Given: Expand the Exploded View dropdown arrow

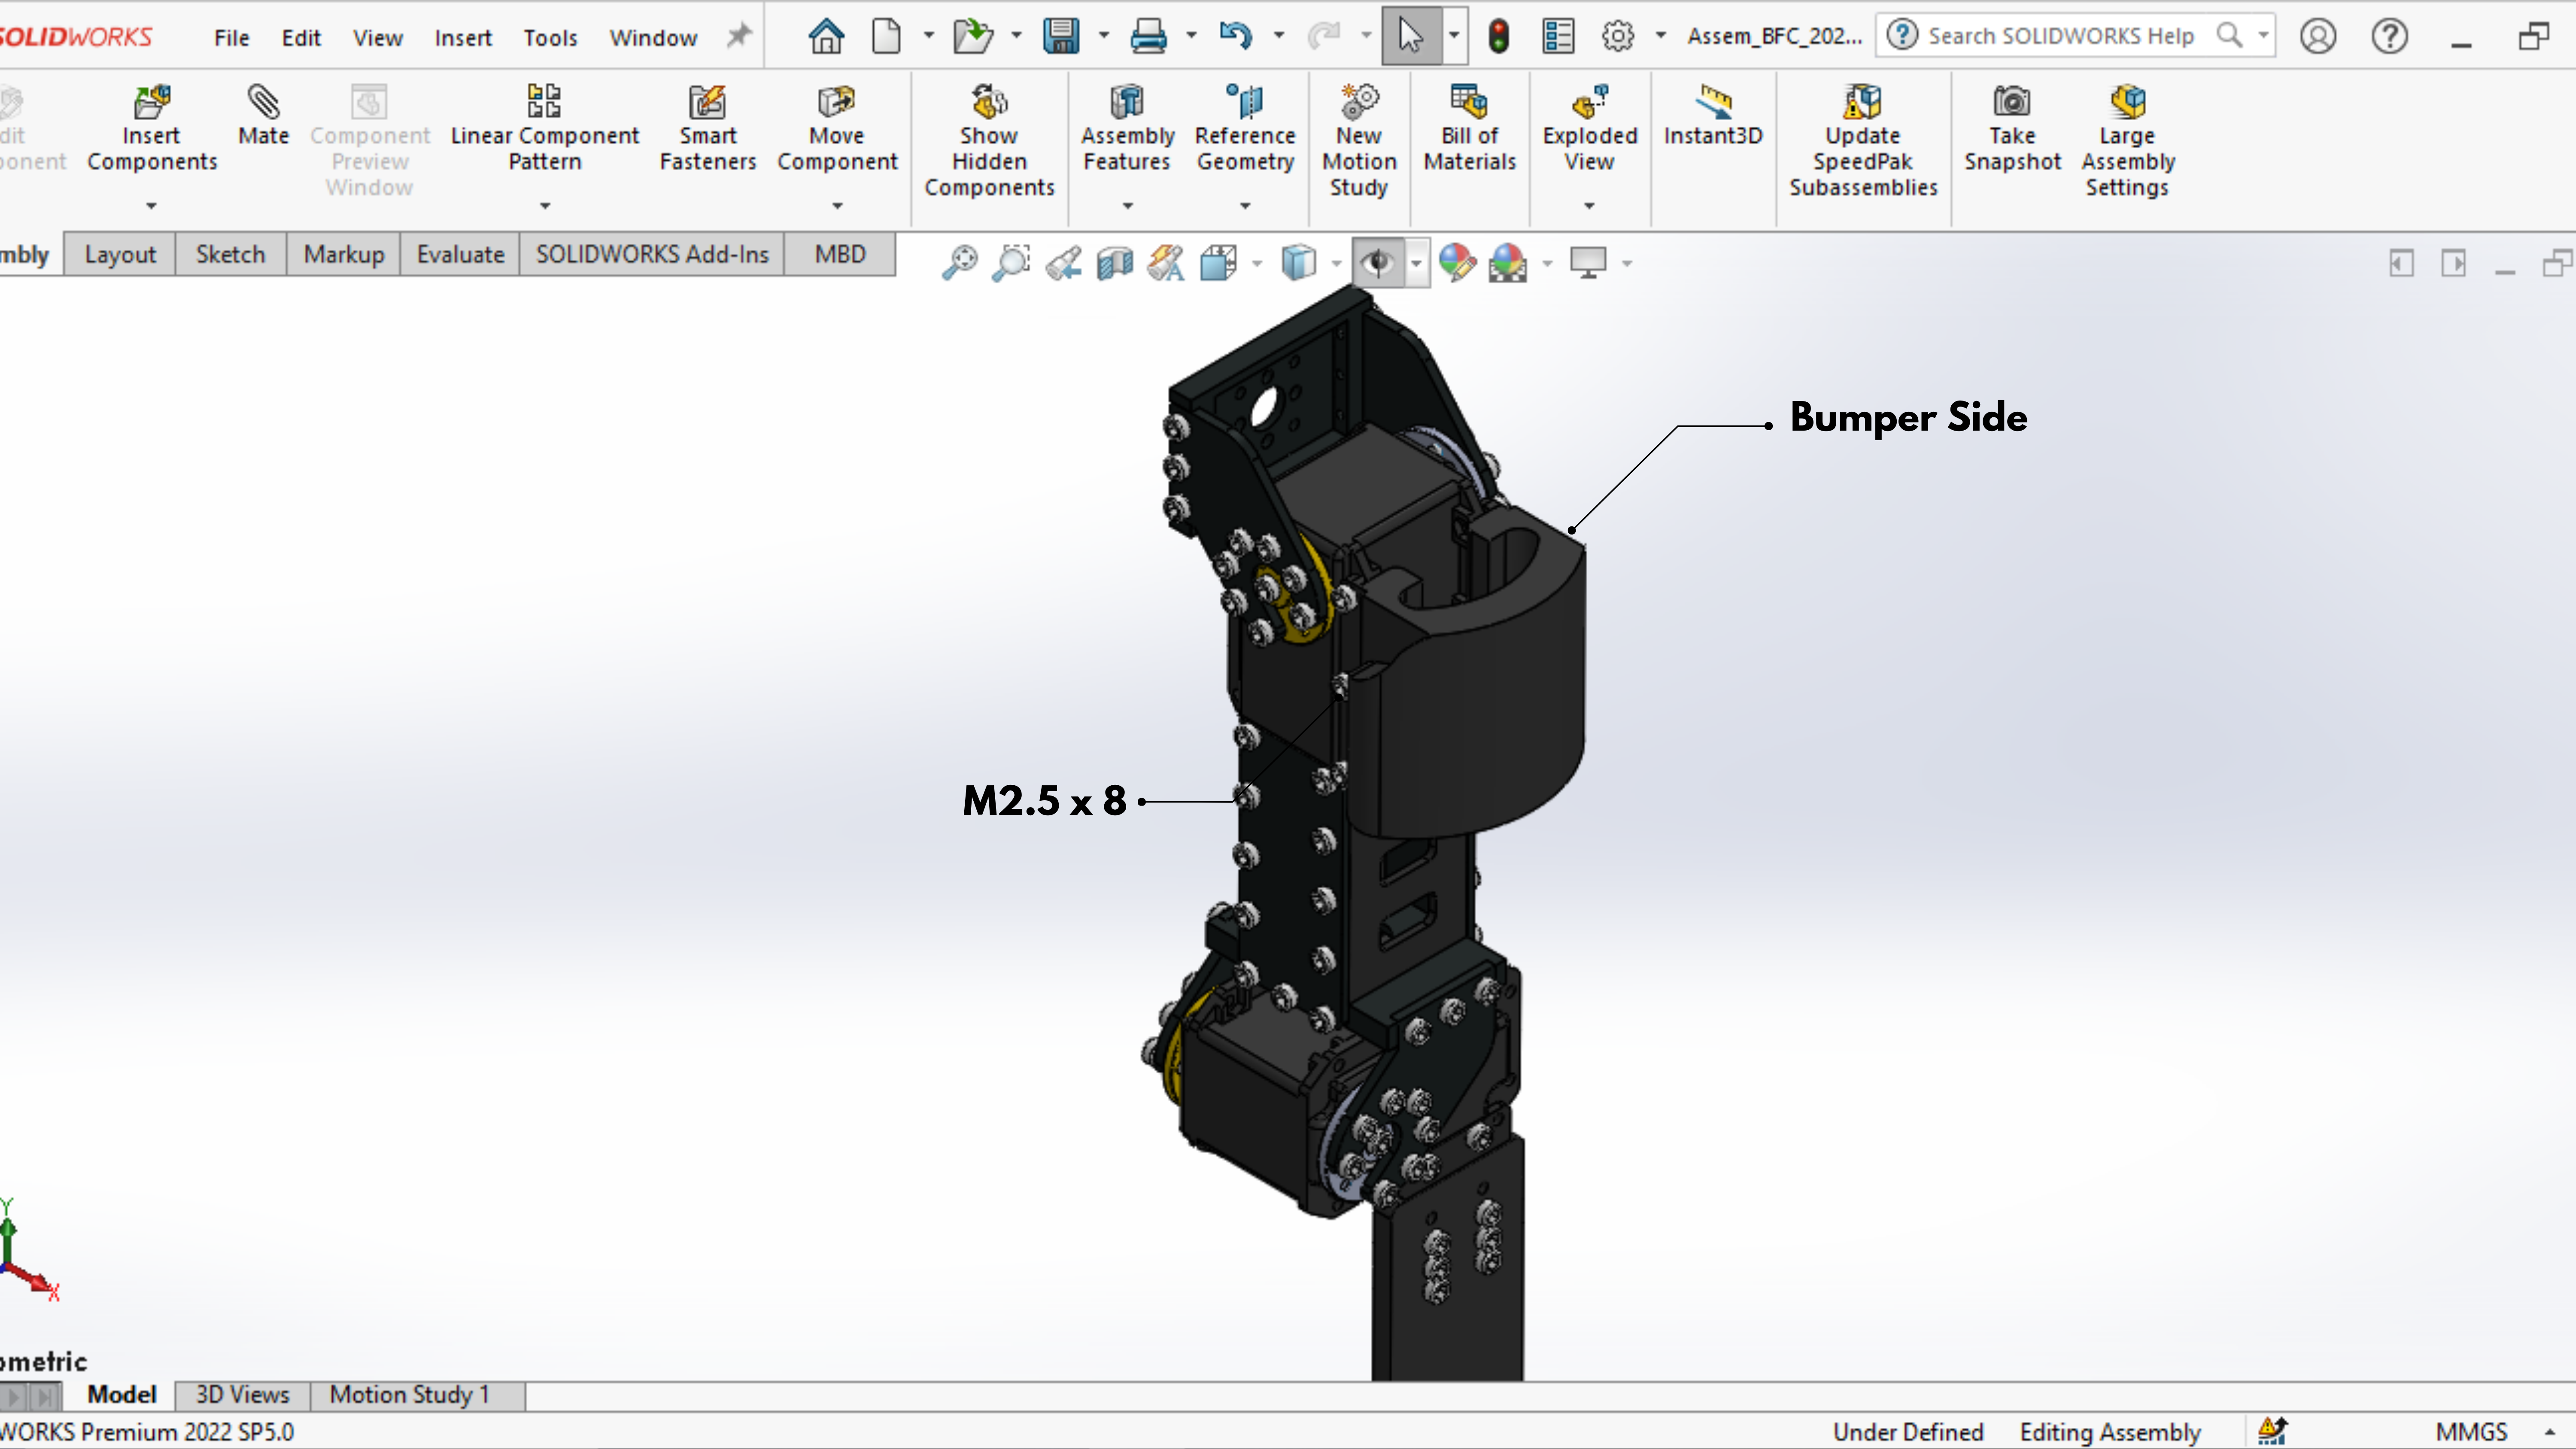Looking at the screenshot, I should pos(1589,206).
